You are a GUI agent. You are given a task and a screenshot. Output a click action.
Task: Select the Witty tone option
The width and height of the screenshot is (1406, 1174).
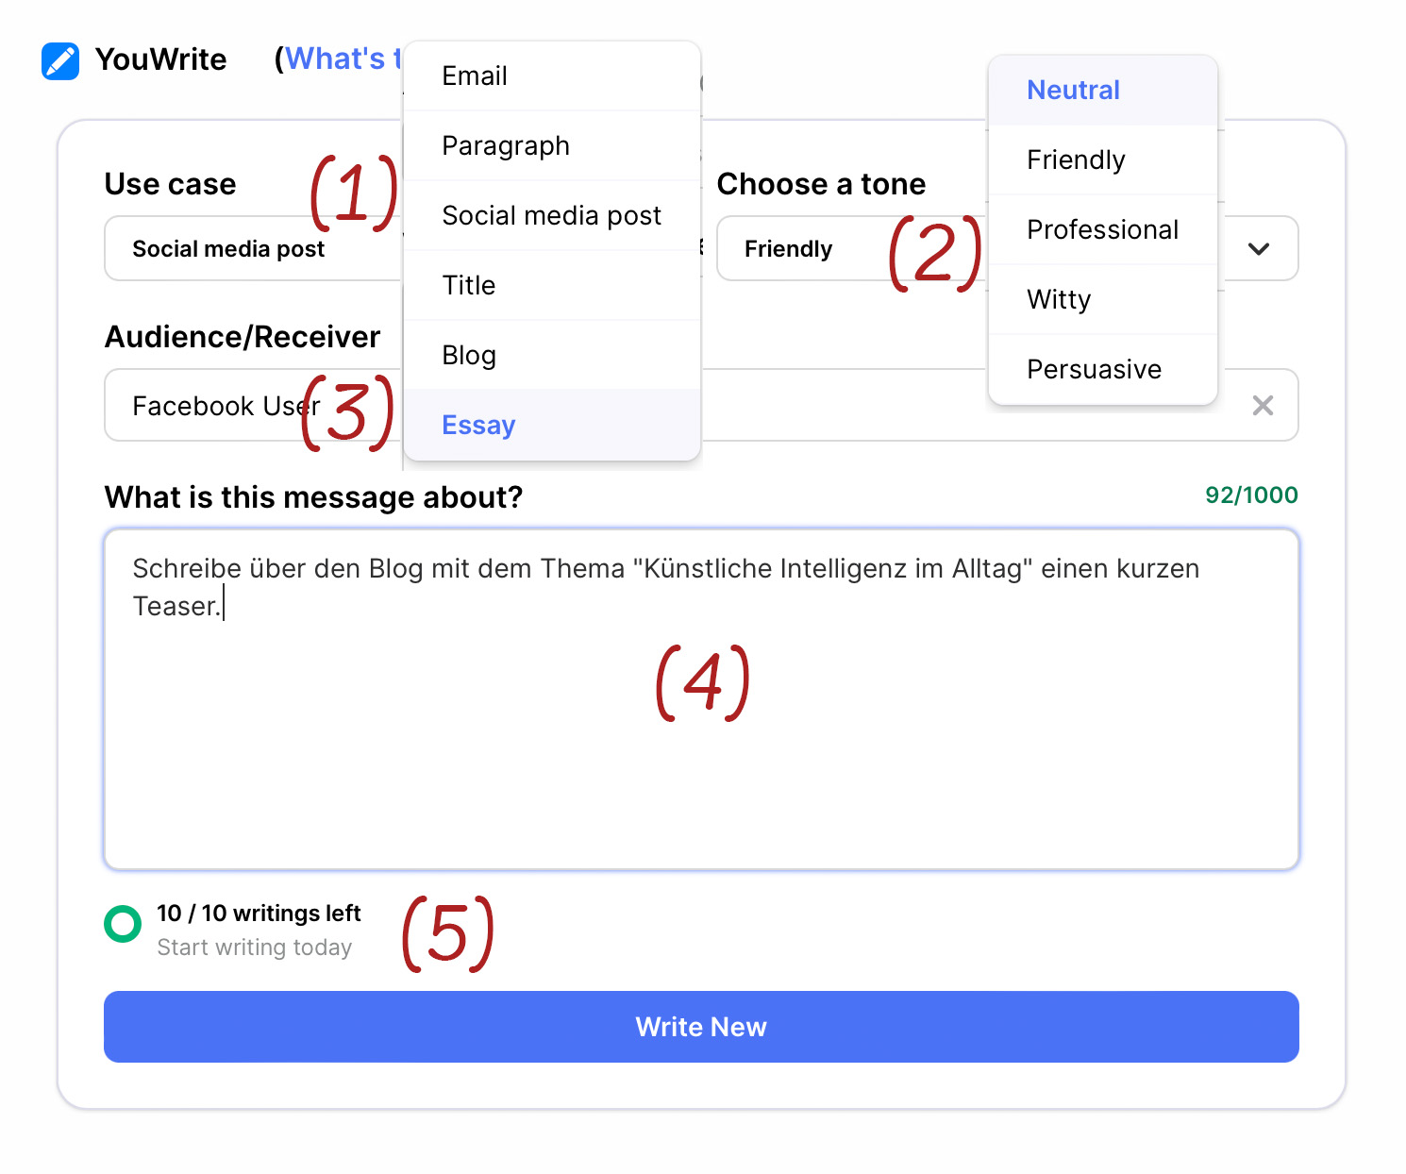click(1103, 299)
